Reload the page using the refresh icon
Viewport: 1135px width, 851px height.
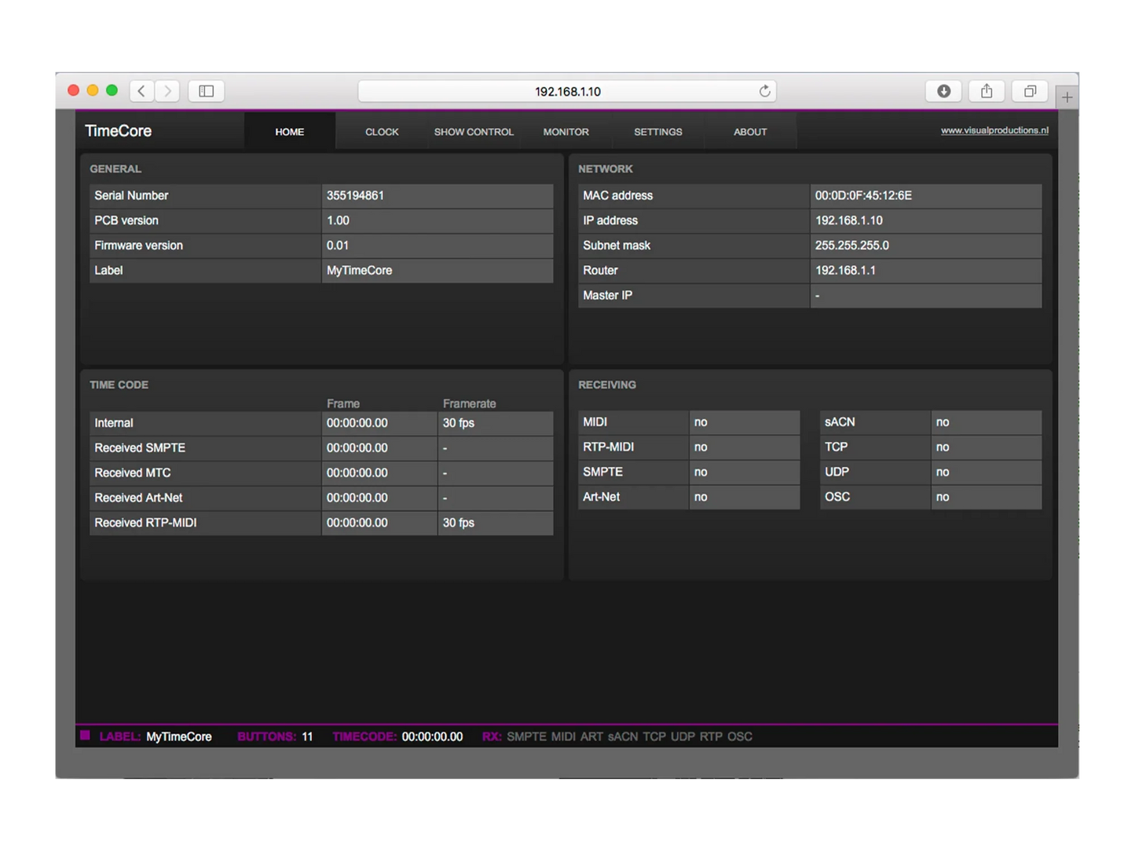pos(764,91)
